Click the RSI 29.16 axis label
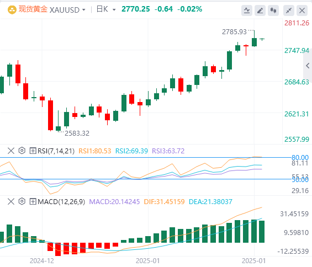The height and width of the screenshot is (267, 312). pyautogui.click(x=300, y=191)
